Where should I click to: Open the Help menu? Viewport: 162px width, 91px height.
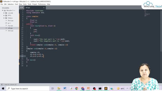(x=48, y=4)
